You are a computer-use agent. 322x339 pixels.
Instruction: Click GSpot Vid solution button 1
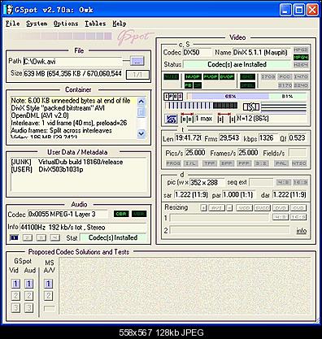coord(15,284)
